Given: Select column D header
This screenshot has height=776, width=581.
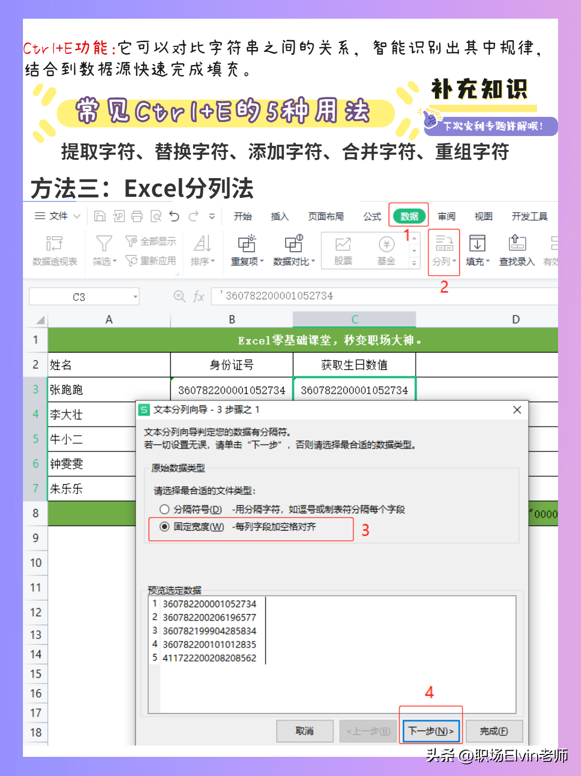Looking at the screenshot, I should click(x=487, y=320).
